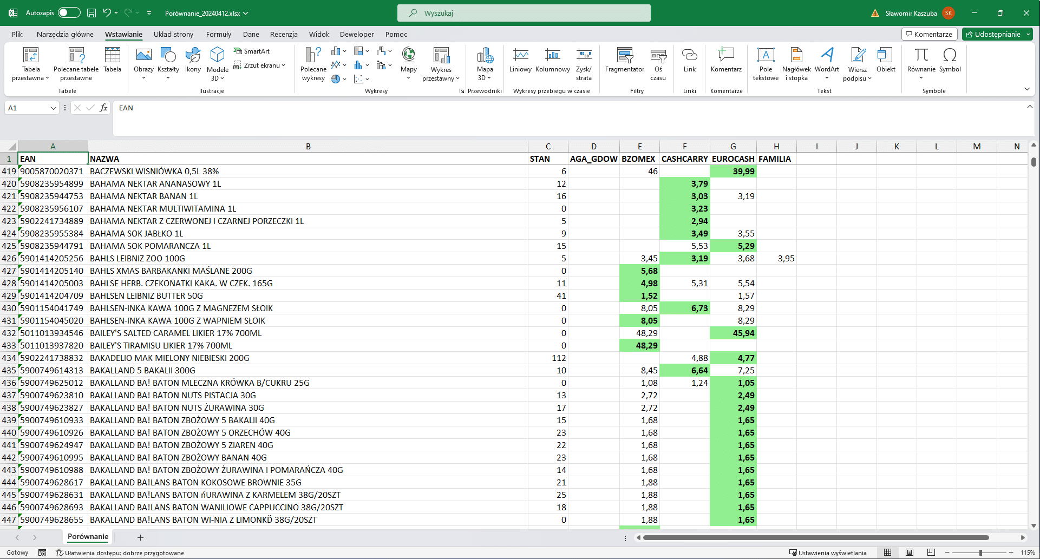This screenshot has width=1040, height=559.
Task: Collapse the ribbon with chevron
Action: point(1027,89)
